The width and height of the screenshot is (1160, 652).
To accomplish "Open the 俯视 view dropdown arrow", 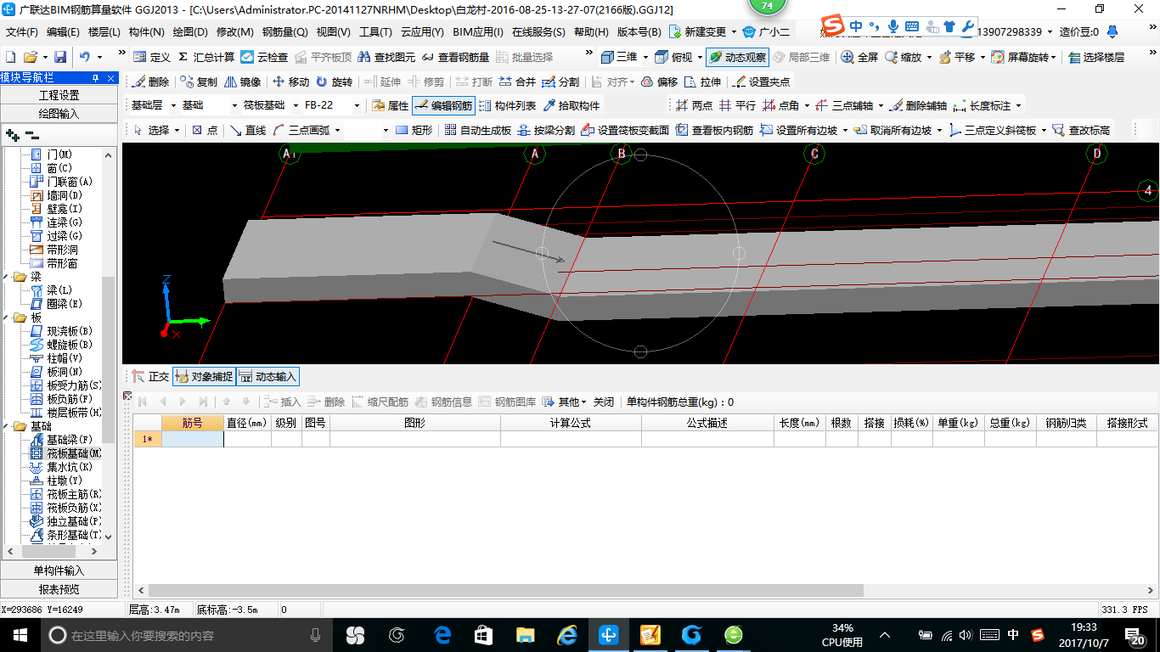I will tap(699, 57).
